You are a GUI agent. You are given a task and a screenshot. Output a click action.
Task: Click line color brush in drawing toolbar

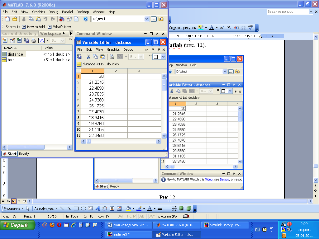[x=139, y=209]
